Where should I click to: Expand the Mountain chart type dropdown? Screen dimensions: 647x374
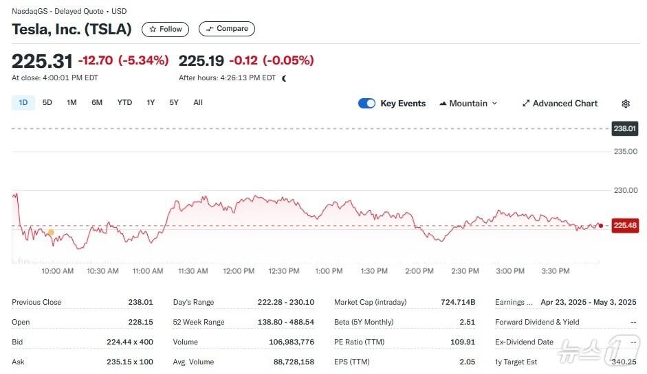coord(468,104)
